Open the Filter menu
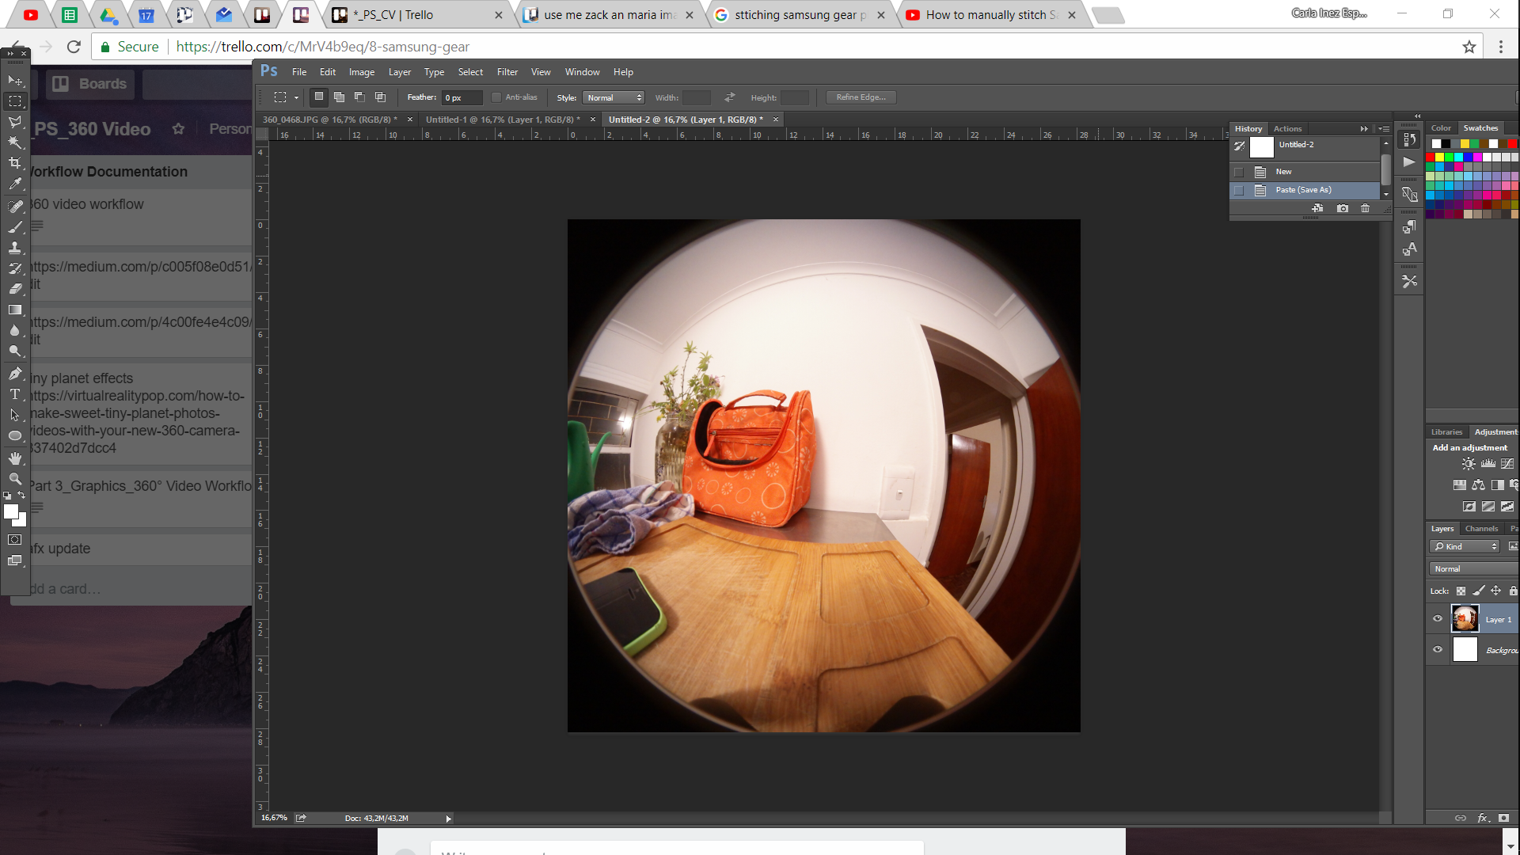Viewport: 1520px width, 855px height. coord(507,72)
